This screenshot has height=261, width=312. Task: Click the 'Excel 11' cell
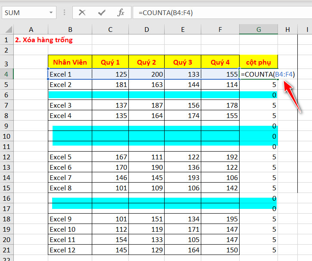(70, 240)
